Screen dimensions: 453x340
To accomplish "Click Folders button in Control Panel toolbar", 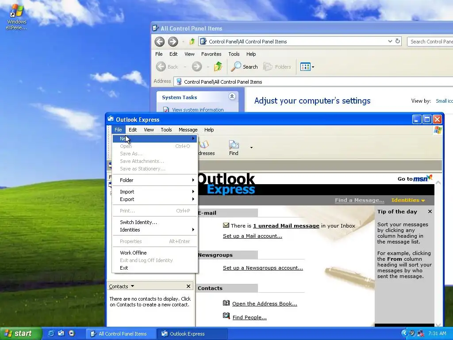I will pos(277,67).
